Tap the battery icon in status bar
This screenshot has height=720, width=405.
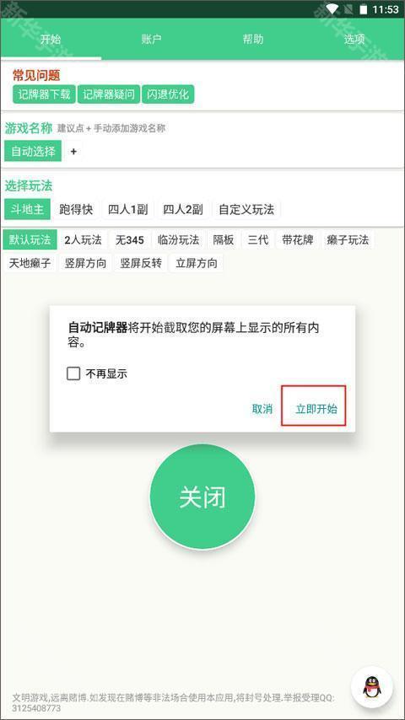pos(363,9)
